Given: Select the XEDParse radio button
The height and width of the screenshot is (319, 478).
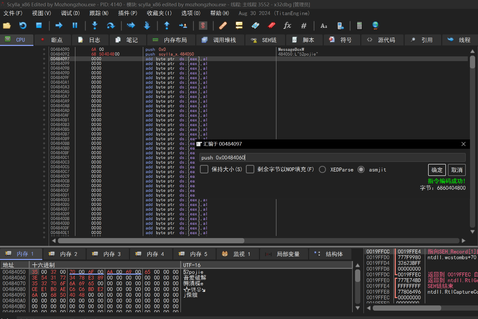Looking at the screenshot, I should pos(322,169).
